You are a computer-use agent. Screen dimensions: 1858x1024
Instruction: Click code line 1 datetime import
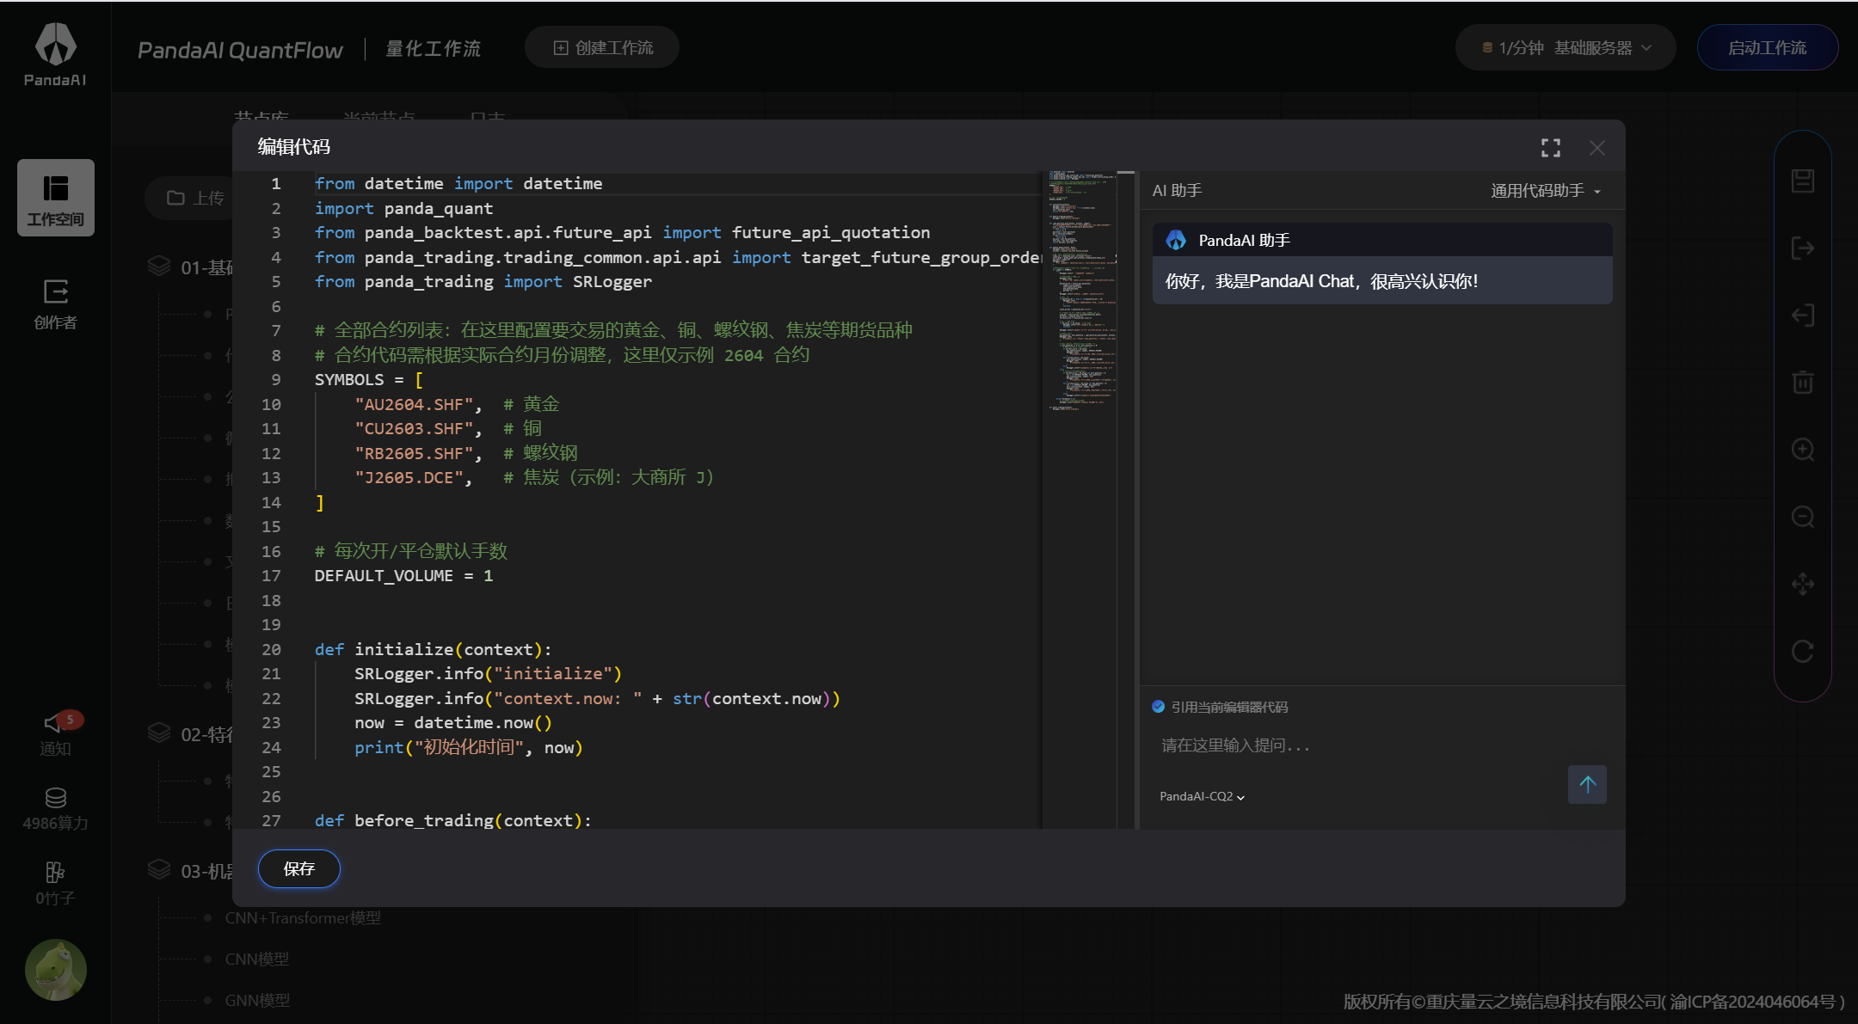pos(458,183)
